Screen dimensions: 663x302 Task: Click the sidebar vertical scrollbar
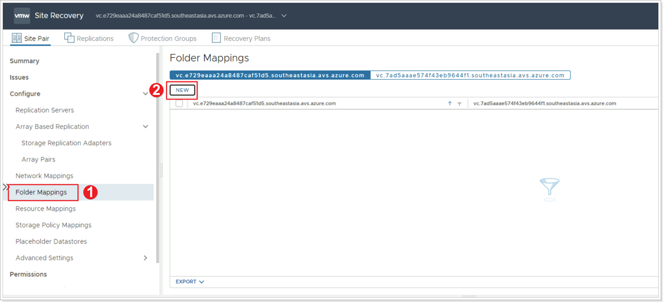pos(158,157)
